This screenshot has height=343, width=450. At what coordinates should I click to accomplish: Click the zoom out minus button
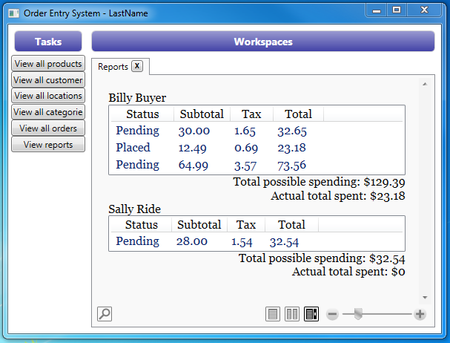pyautogui.click(x=333, y=314)
